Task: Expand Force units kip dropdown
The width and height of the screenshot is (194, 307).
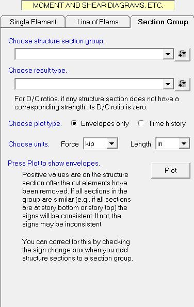Action: (112, 144)
